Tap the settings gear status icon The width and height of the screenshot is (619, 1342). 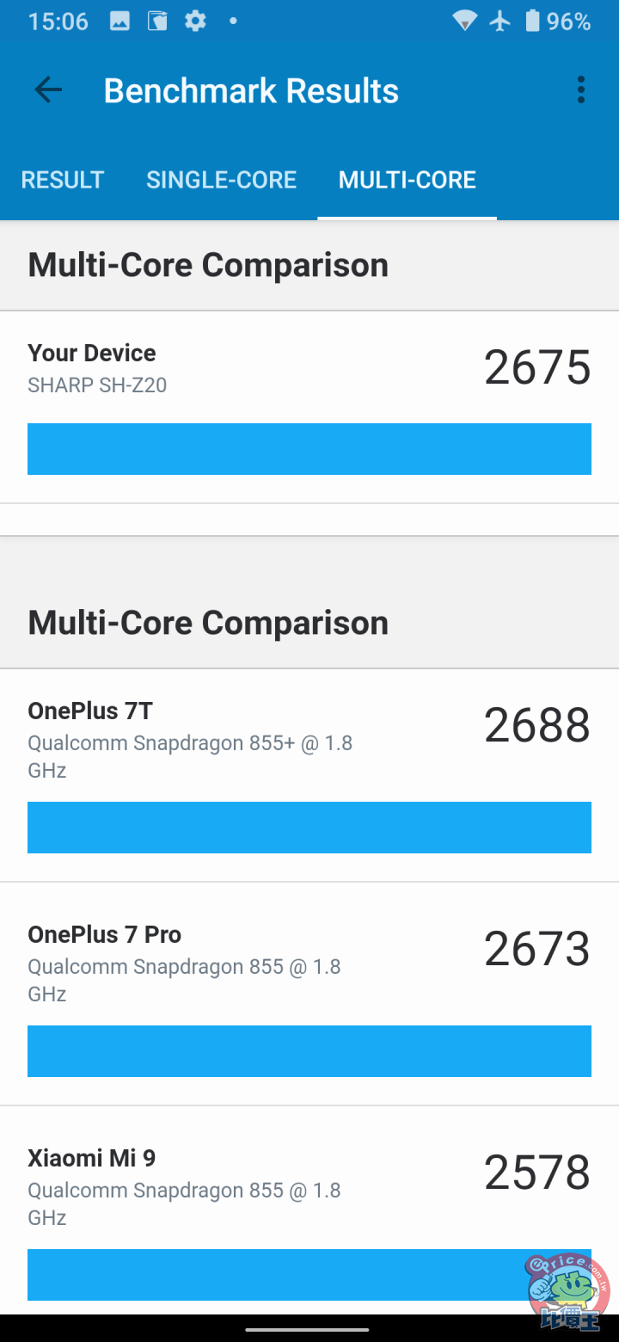[x=196, y=22]
